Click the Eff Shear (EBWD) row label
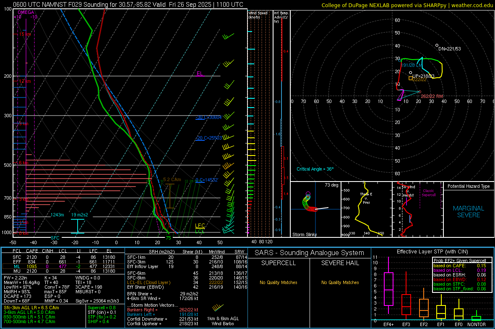This screenshot has height=329, width=495. pos(146,287)
